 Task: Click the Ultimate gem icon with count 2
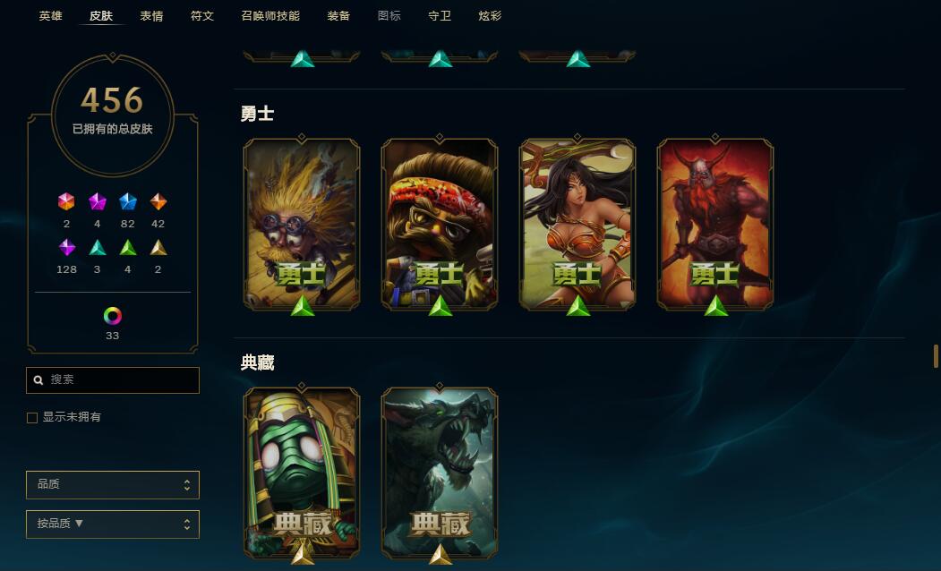click(x=66, y=201)
